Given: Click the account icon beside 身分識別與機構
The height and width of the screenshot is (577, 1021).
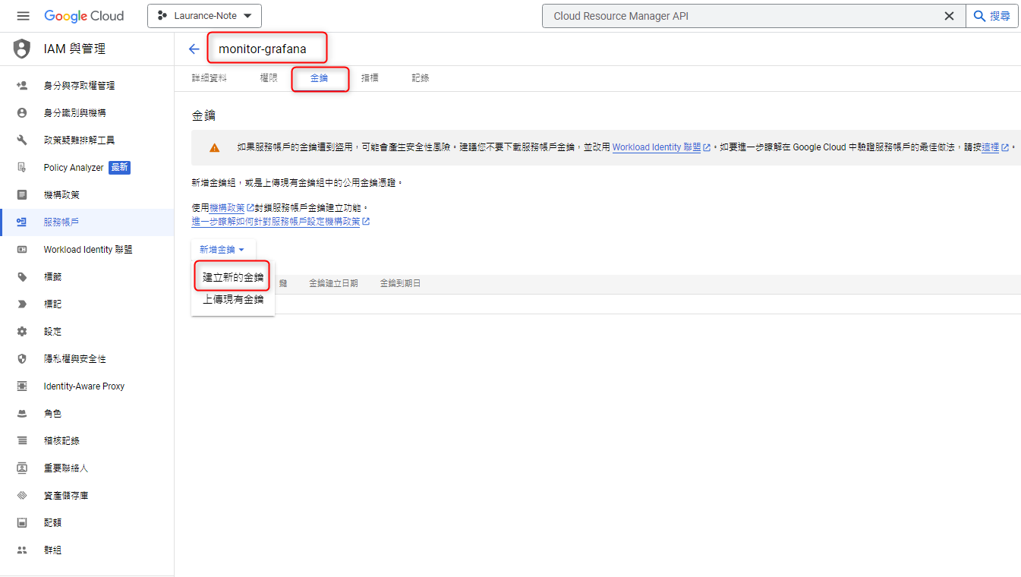Looking at the screenshot, I should (x=22, y=113).
